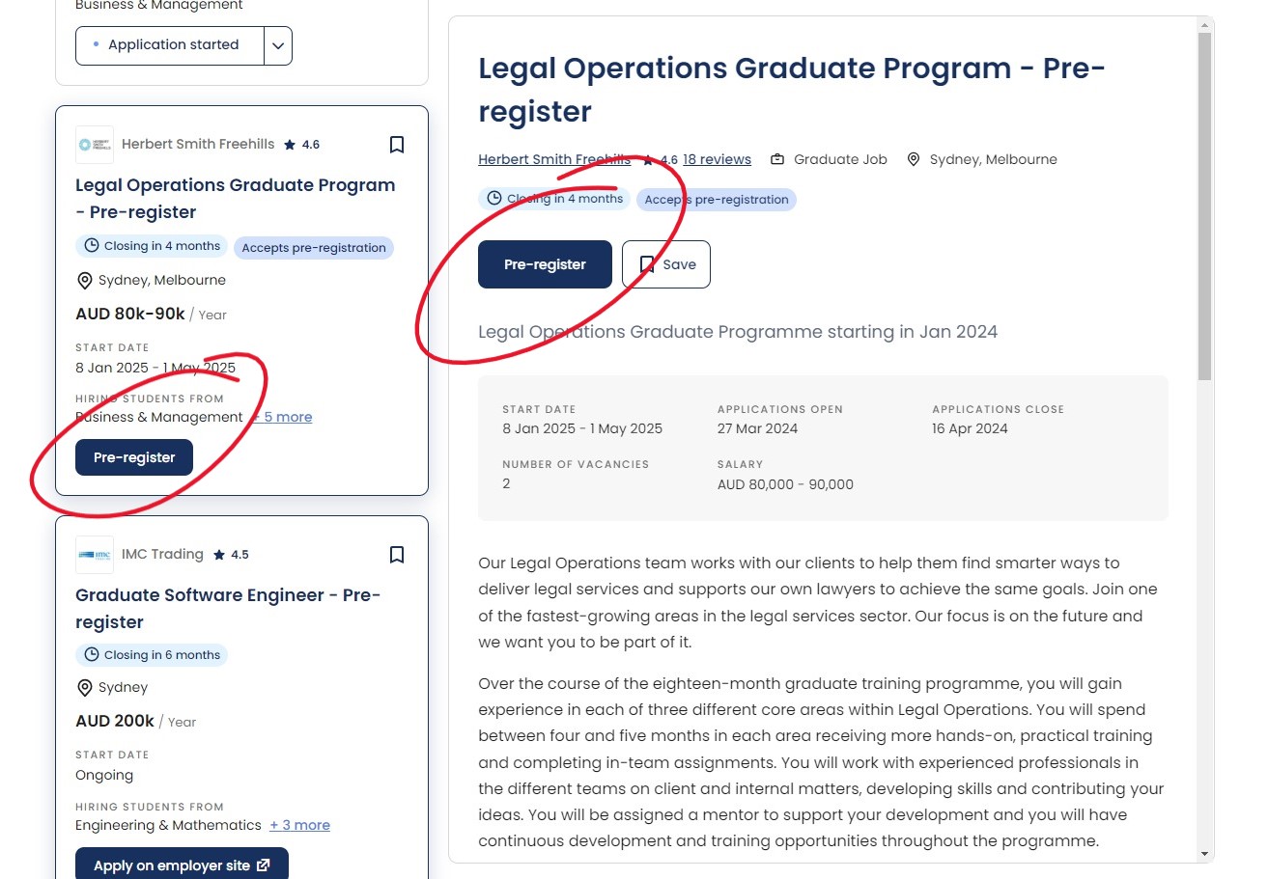Open the Herbert Smith Freehills company page

(554, 159)
